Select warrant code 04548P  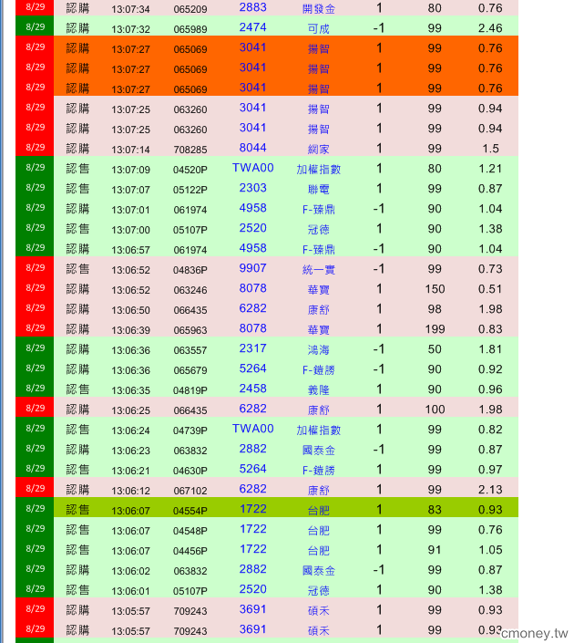coord(190,532)
